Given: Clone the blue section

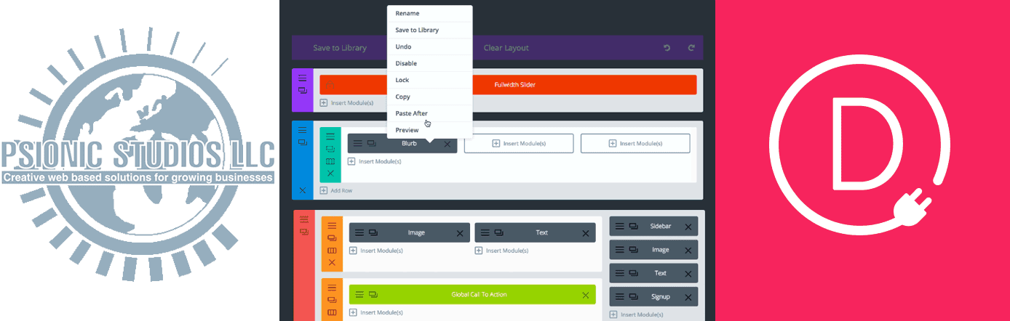Looking at the screenshot, I should click(302, 142).
